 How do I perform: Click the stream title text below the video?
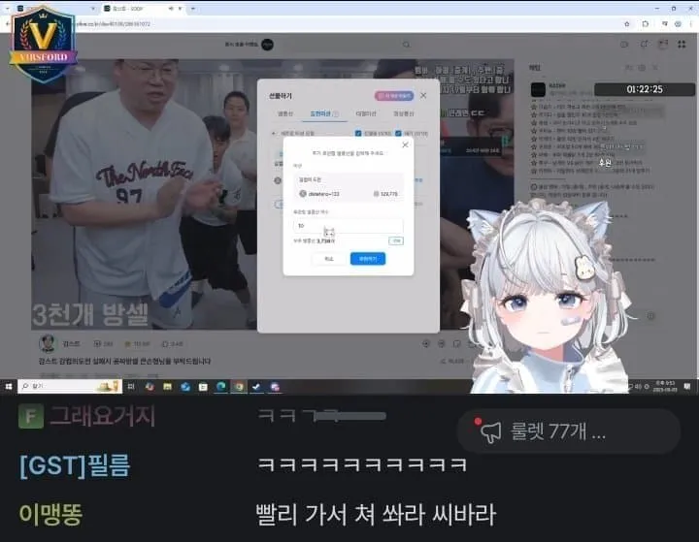pos(125,361)
